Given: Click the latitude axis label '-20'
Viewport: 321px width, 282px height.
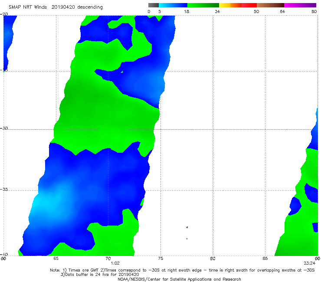Looking at the screenshot, I should point(4,14).
